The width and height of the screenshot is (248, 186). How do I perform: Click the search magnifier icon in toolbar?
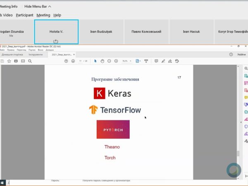click(x=30, y=61)
